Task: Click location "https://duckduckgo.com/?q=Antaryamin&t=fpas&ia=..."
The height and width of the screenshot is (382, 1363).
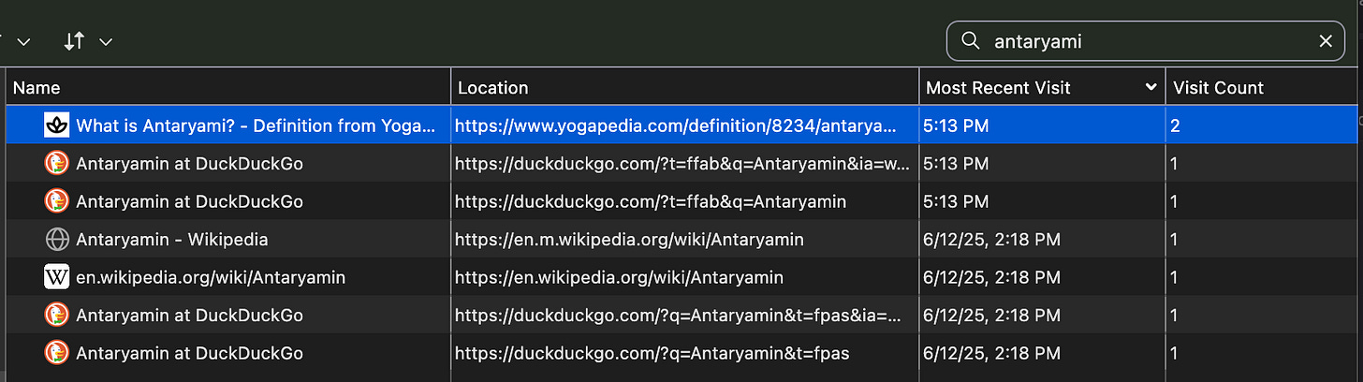Action: [x=679, y=316]
